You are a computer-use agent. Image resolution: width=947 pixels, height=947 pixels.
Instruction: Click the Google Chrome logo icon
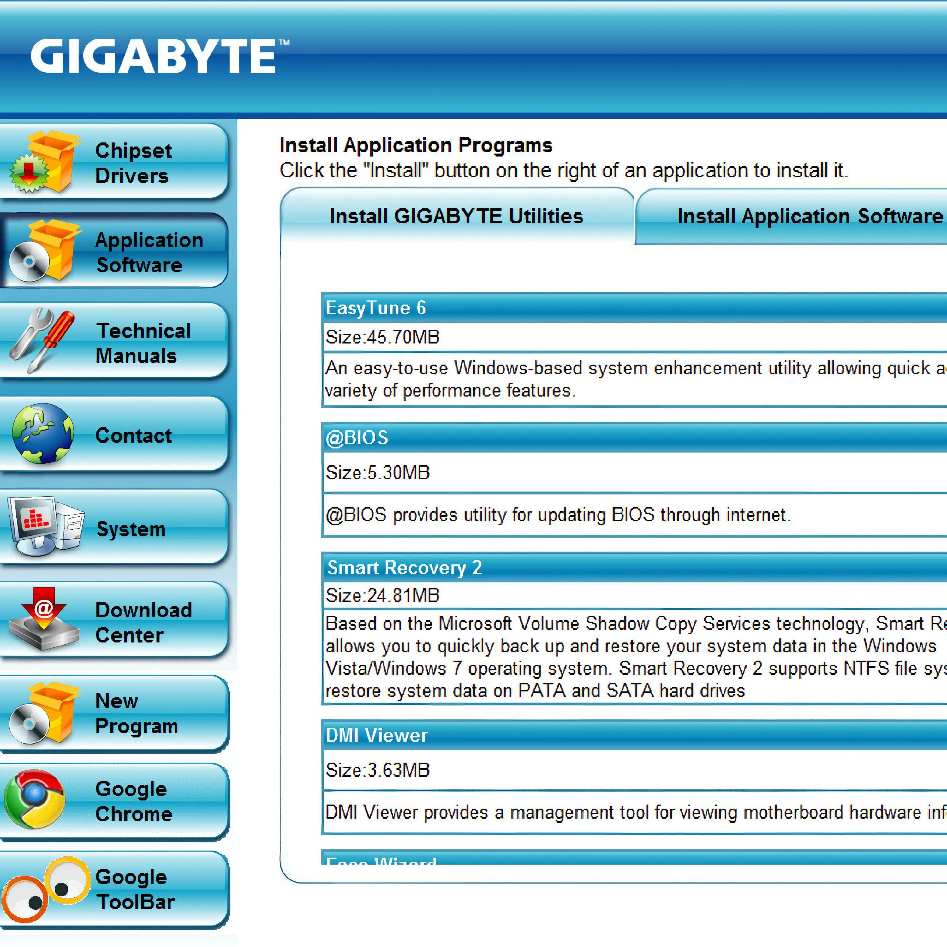tap(34, 799)
